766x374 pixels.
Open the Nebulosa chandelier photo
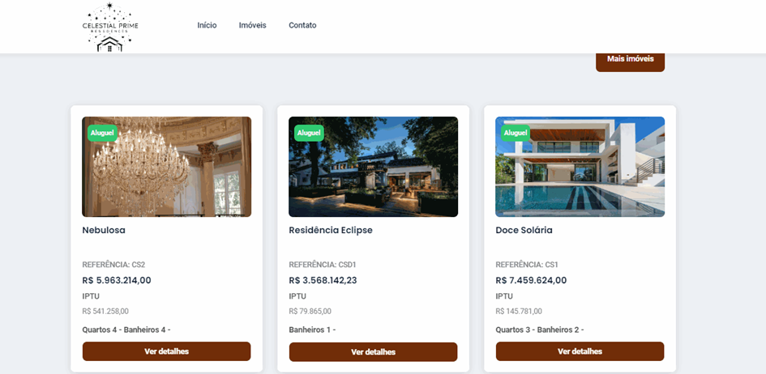[167, 167]
